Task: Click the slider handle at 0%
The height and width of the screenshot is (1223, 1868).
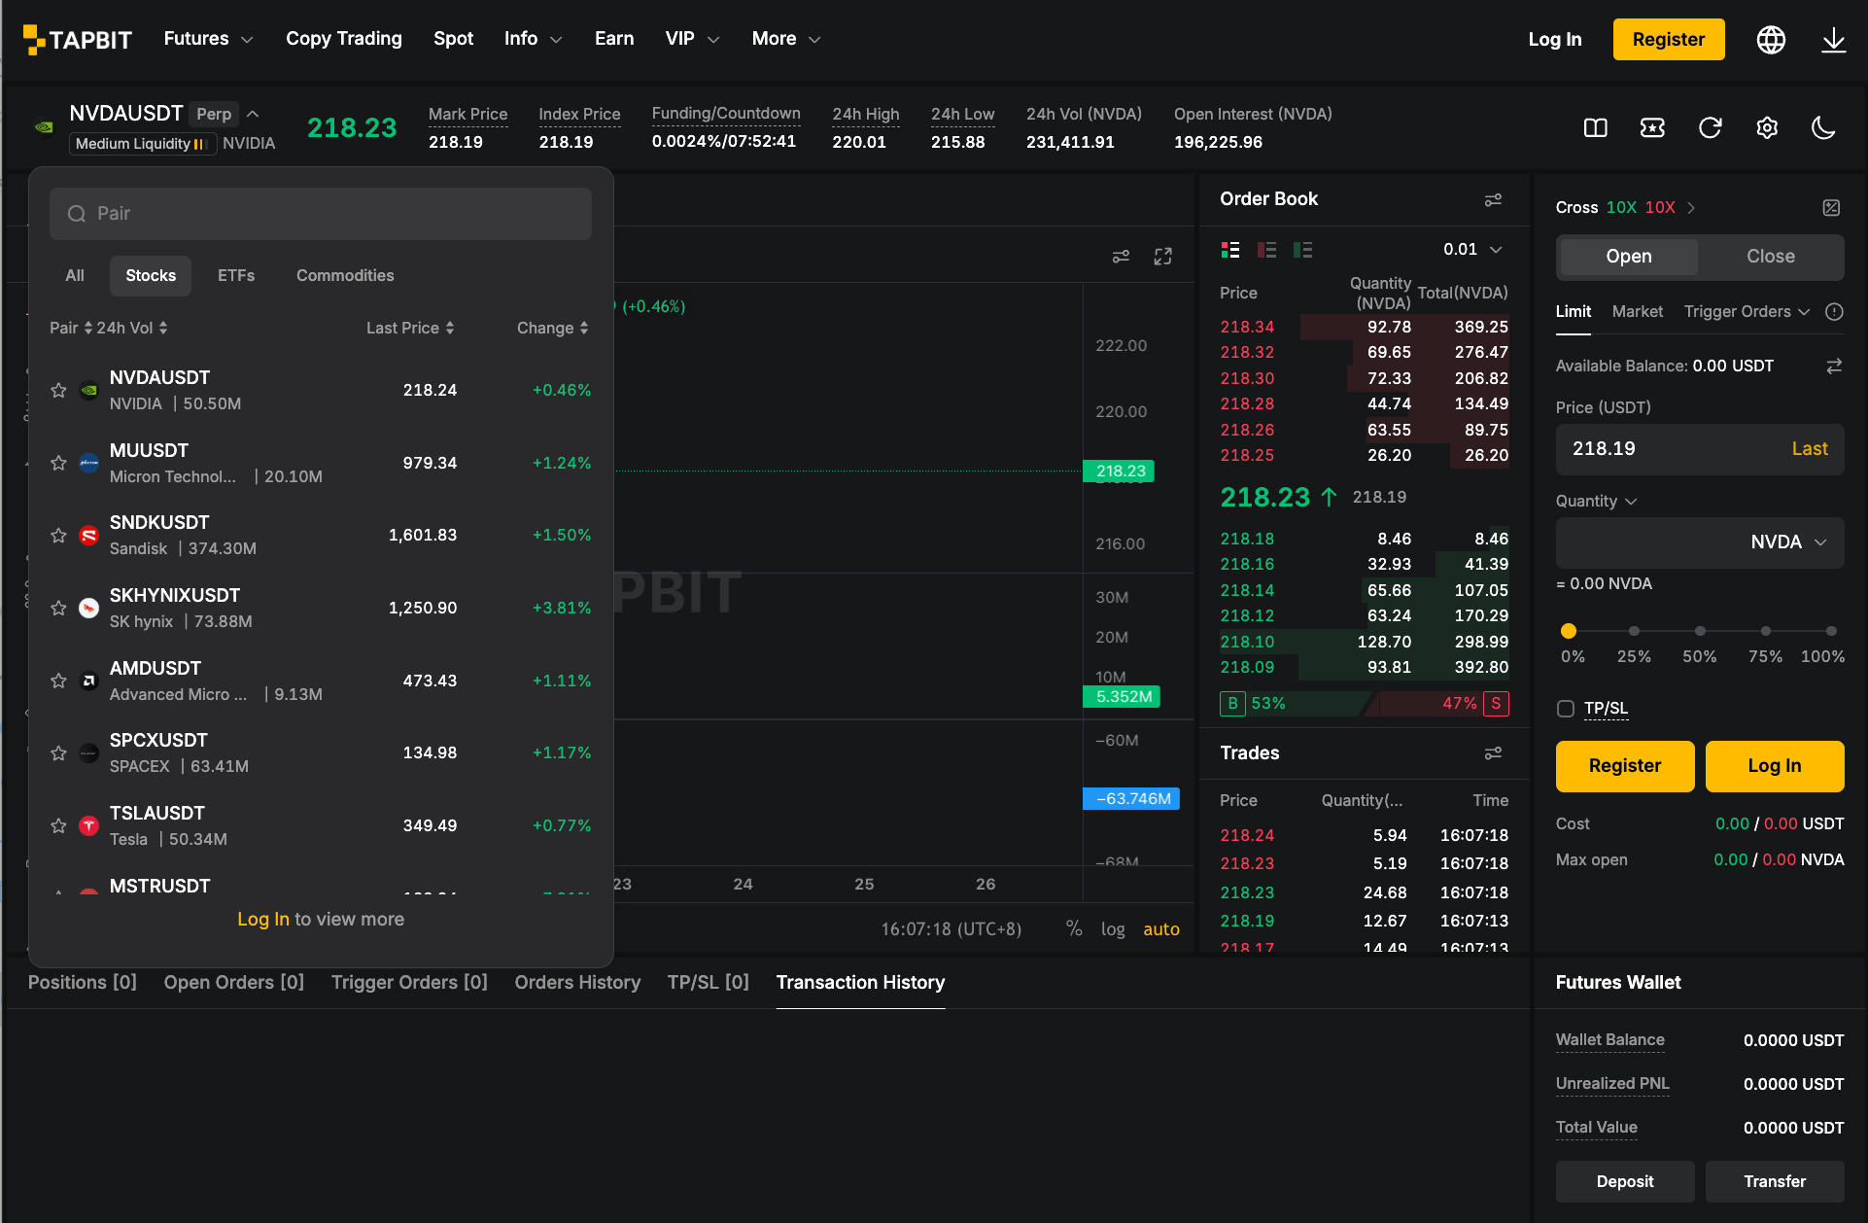Action: click(1569, 632)
